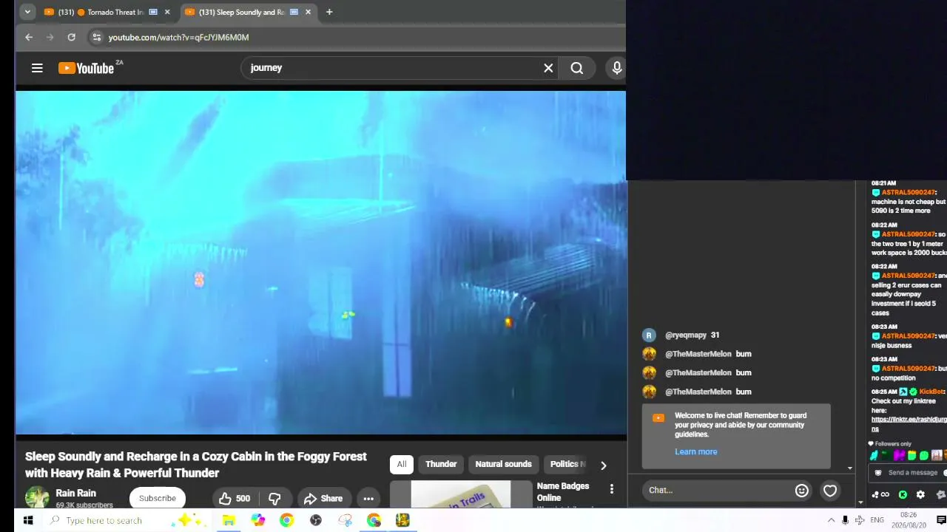Viewport: 947px width, 532px height.
Task: Select the All filter chip
Action: point(401,464)
